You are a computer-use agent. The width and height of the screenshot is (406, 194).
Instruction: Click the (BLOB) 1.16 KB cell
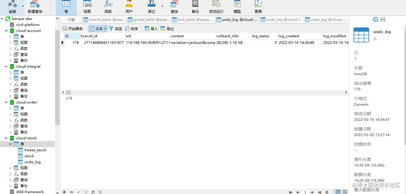coord(233,42)
